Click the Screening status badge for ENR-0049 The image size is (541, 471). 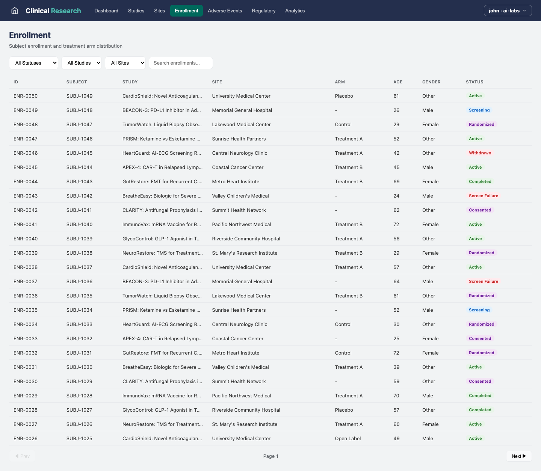pos(479,110)
